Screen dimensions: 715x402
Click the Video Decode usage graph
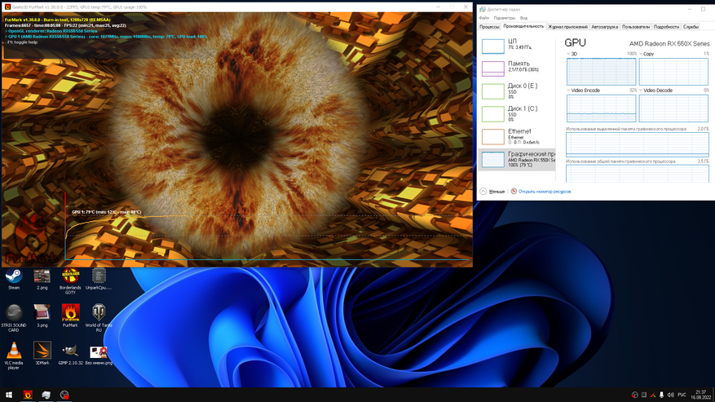pos(673,108)
